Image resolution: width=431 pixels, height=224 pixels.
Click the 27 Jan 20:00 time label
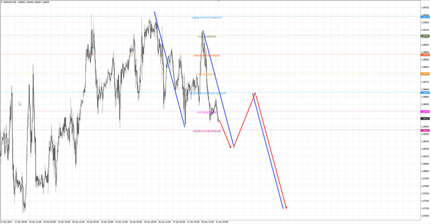193,222
